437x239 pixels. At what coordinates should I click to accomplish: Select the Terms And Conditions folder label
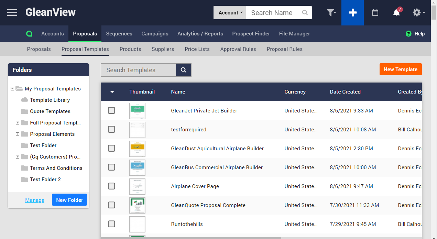56,168
